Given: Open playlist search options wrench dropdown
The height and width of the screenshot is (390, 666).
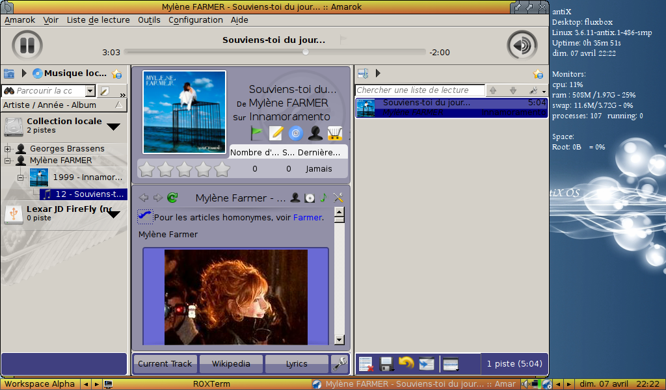Looking at the screenshot, I should click(x=537, y=90).
